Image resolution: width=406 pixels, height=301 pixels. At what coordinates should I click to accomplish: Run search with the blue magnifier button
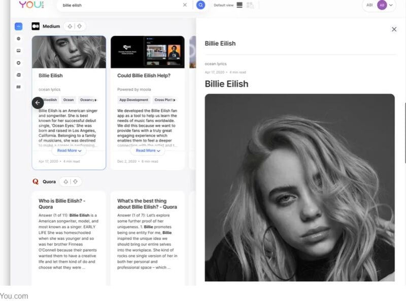[200, 5]
